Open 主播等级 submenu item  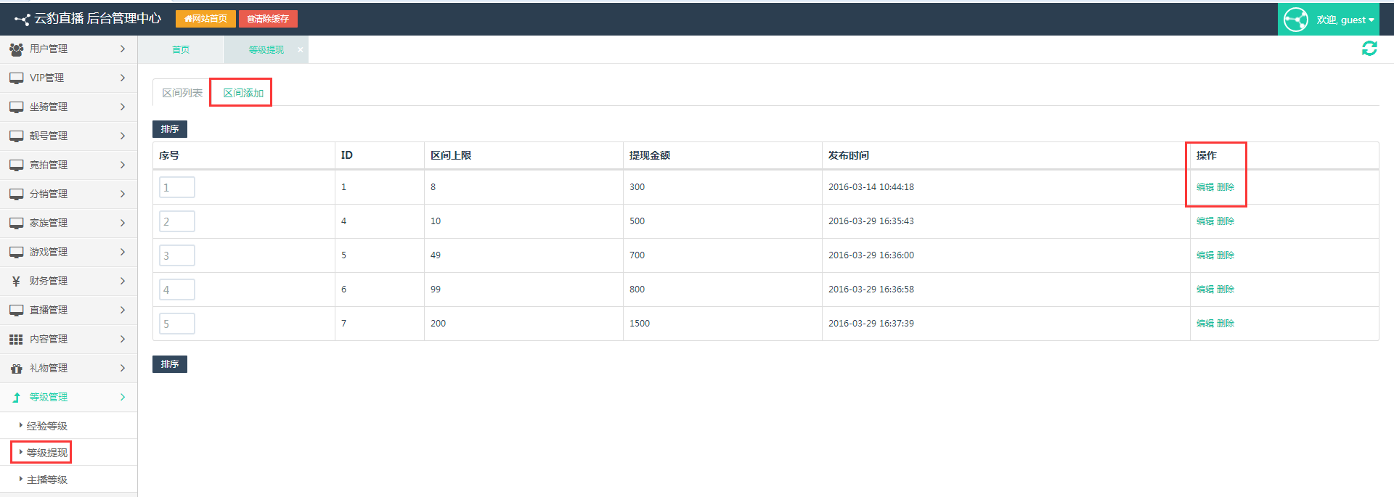pos(47,480)
